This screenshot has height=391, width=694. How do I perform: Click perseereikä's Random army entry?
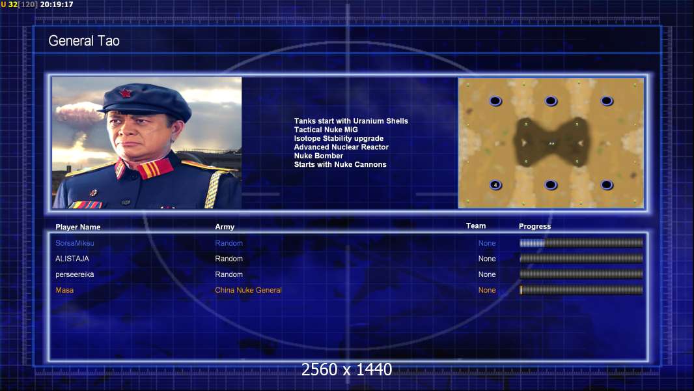(229, 274)
